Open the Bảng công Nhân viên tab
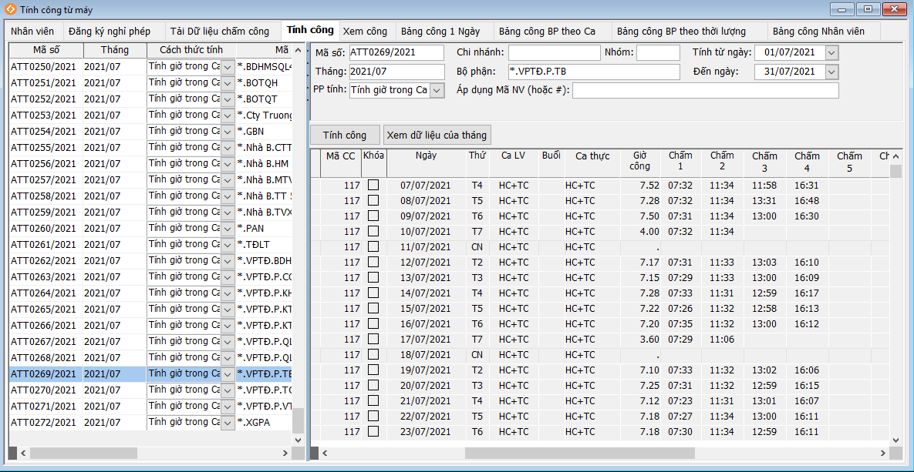This screenshot has width=914, height=472. point(818,32)
